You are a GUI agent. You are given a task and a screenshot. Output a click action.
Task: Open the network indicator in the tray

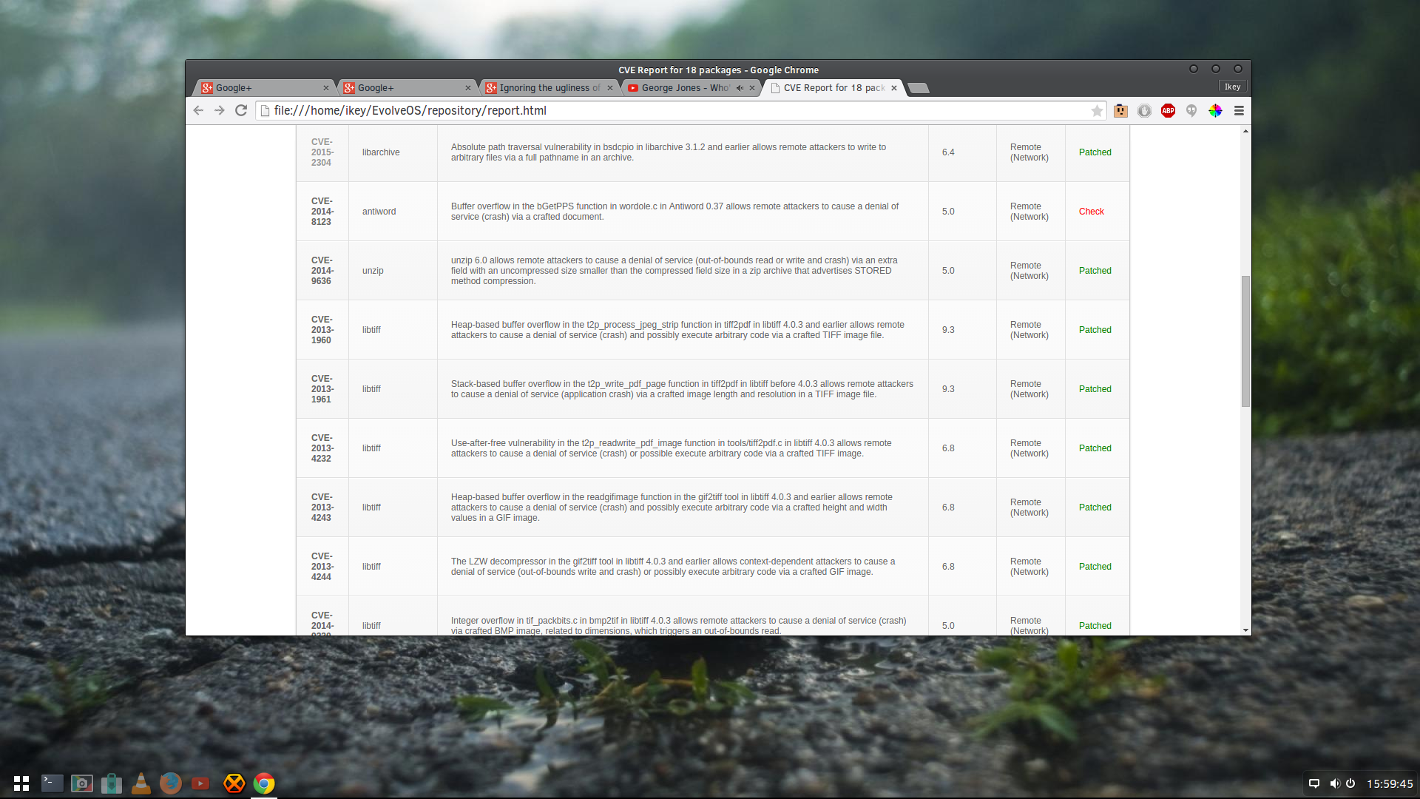point(1313,783)
